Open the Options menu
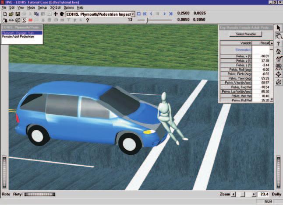The image size is (283, 205). coord(69,7)
